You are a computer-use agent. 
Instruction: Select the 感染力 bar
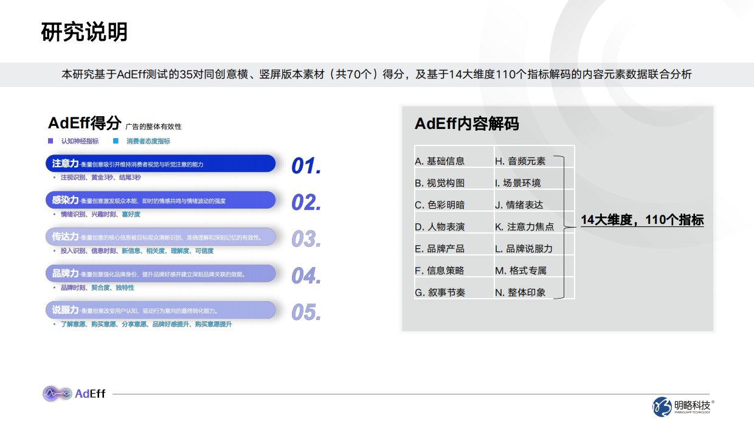coord(161,200)
